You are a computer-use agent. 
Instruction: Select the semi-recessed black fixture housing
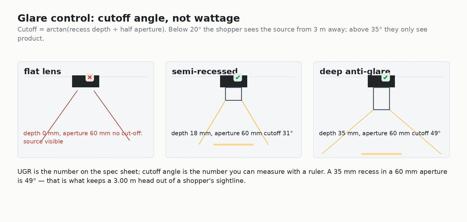(233, 81)
